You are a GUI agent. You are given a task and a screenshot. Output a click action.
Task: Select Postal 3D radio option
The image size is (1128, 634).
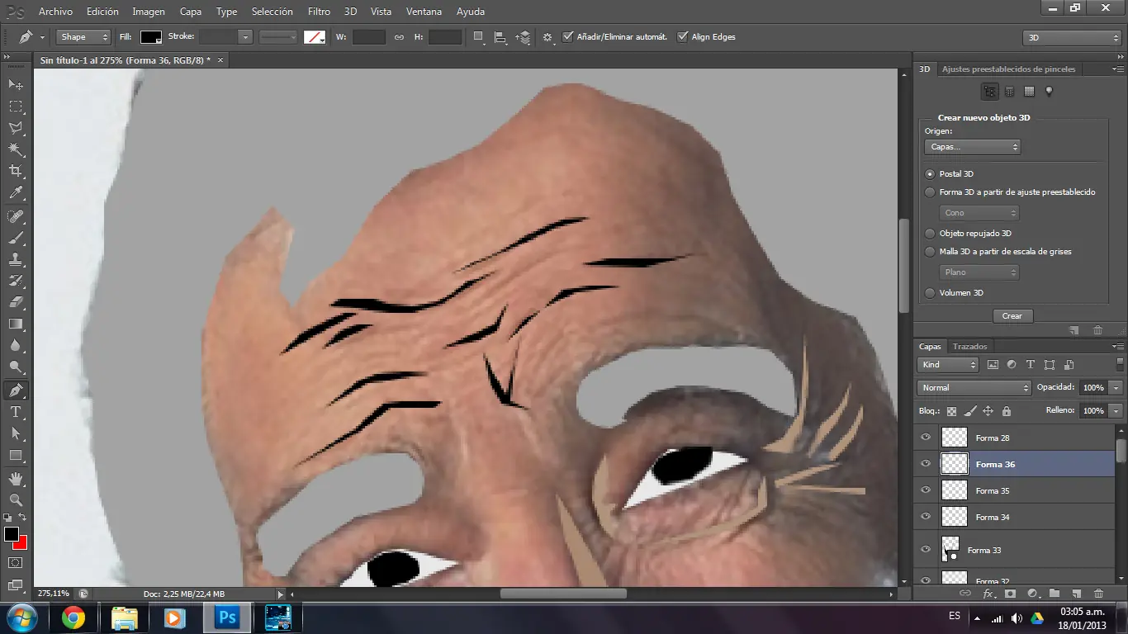coord(931,174)
